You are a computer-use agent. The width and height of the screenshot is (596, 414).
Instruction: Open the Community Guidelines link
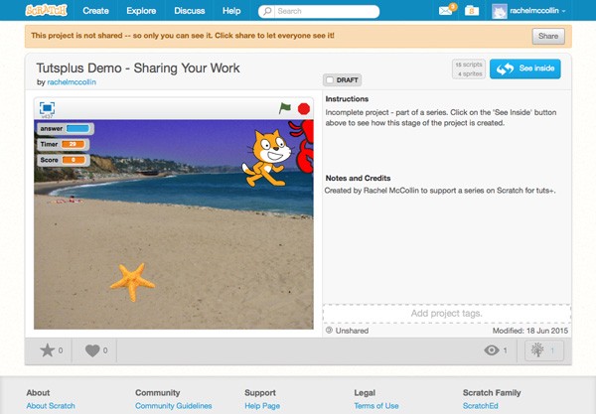173,406
